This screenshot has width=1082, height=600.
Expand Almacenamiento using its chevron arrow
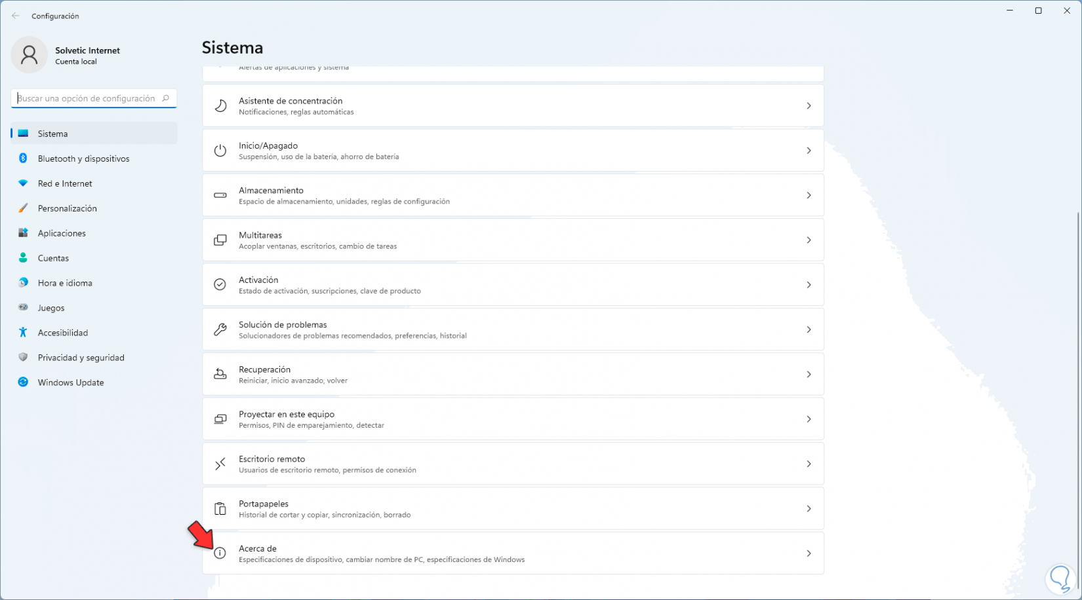click(809, 195)
